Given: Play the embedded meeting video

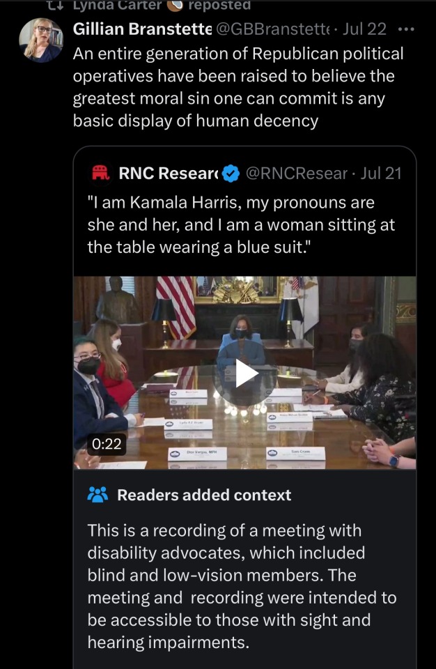Looking at the screenshot, I should pyautogui.click(x=245, y=373).
